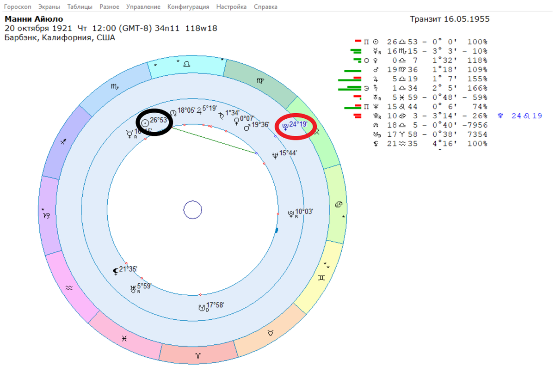This screenshot has height=372, width=555.
Task: Click the Gemini sign symbol on zodiac ring
Action: (x=321, y=278)
